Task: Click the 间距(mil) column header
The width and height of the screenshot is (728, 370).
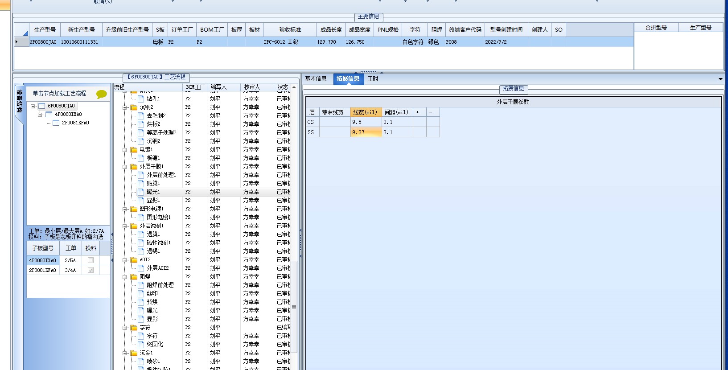Action: [397, 112]
